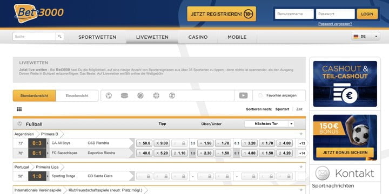Focus the Passwort input field
This screenshot has height=194, width=389.
[x=335, y=14]
